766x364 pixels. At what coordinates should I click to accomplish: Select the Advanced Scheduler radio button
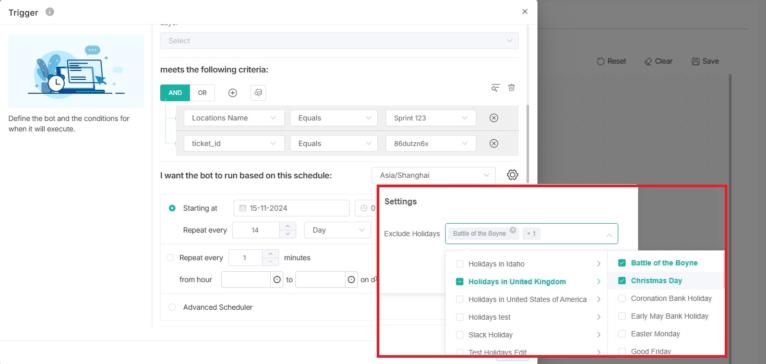(172, 307)
